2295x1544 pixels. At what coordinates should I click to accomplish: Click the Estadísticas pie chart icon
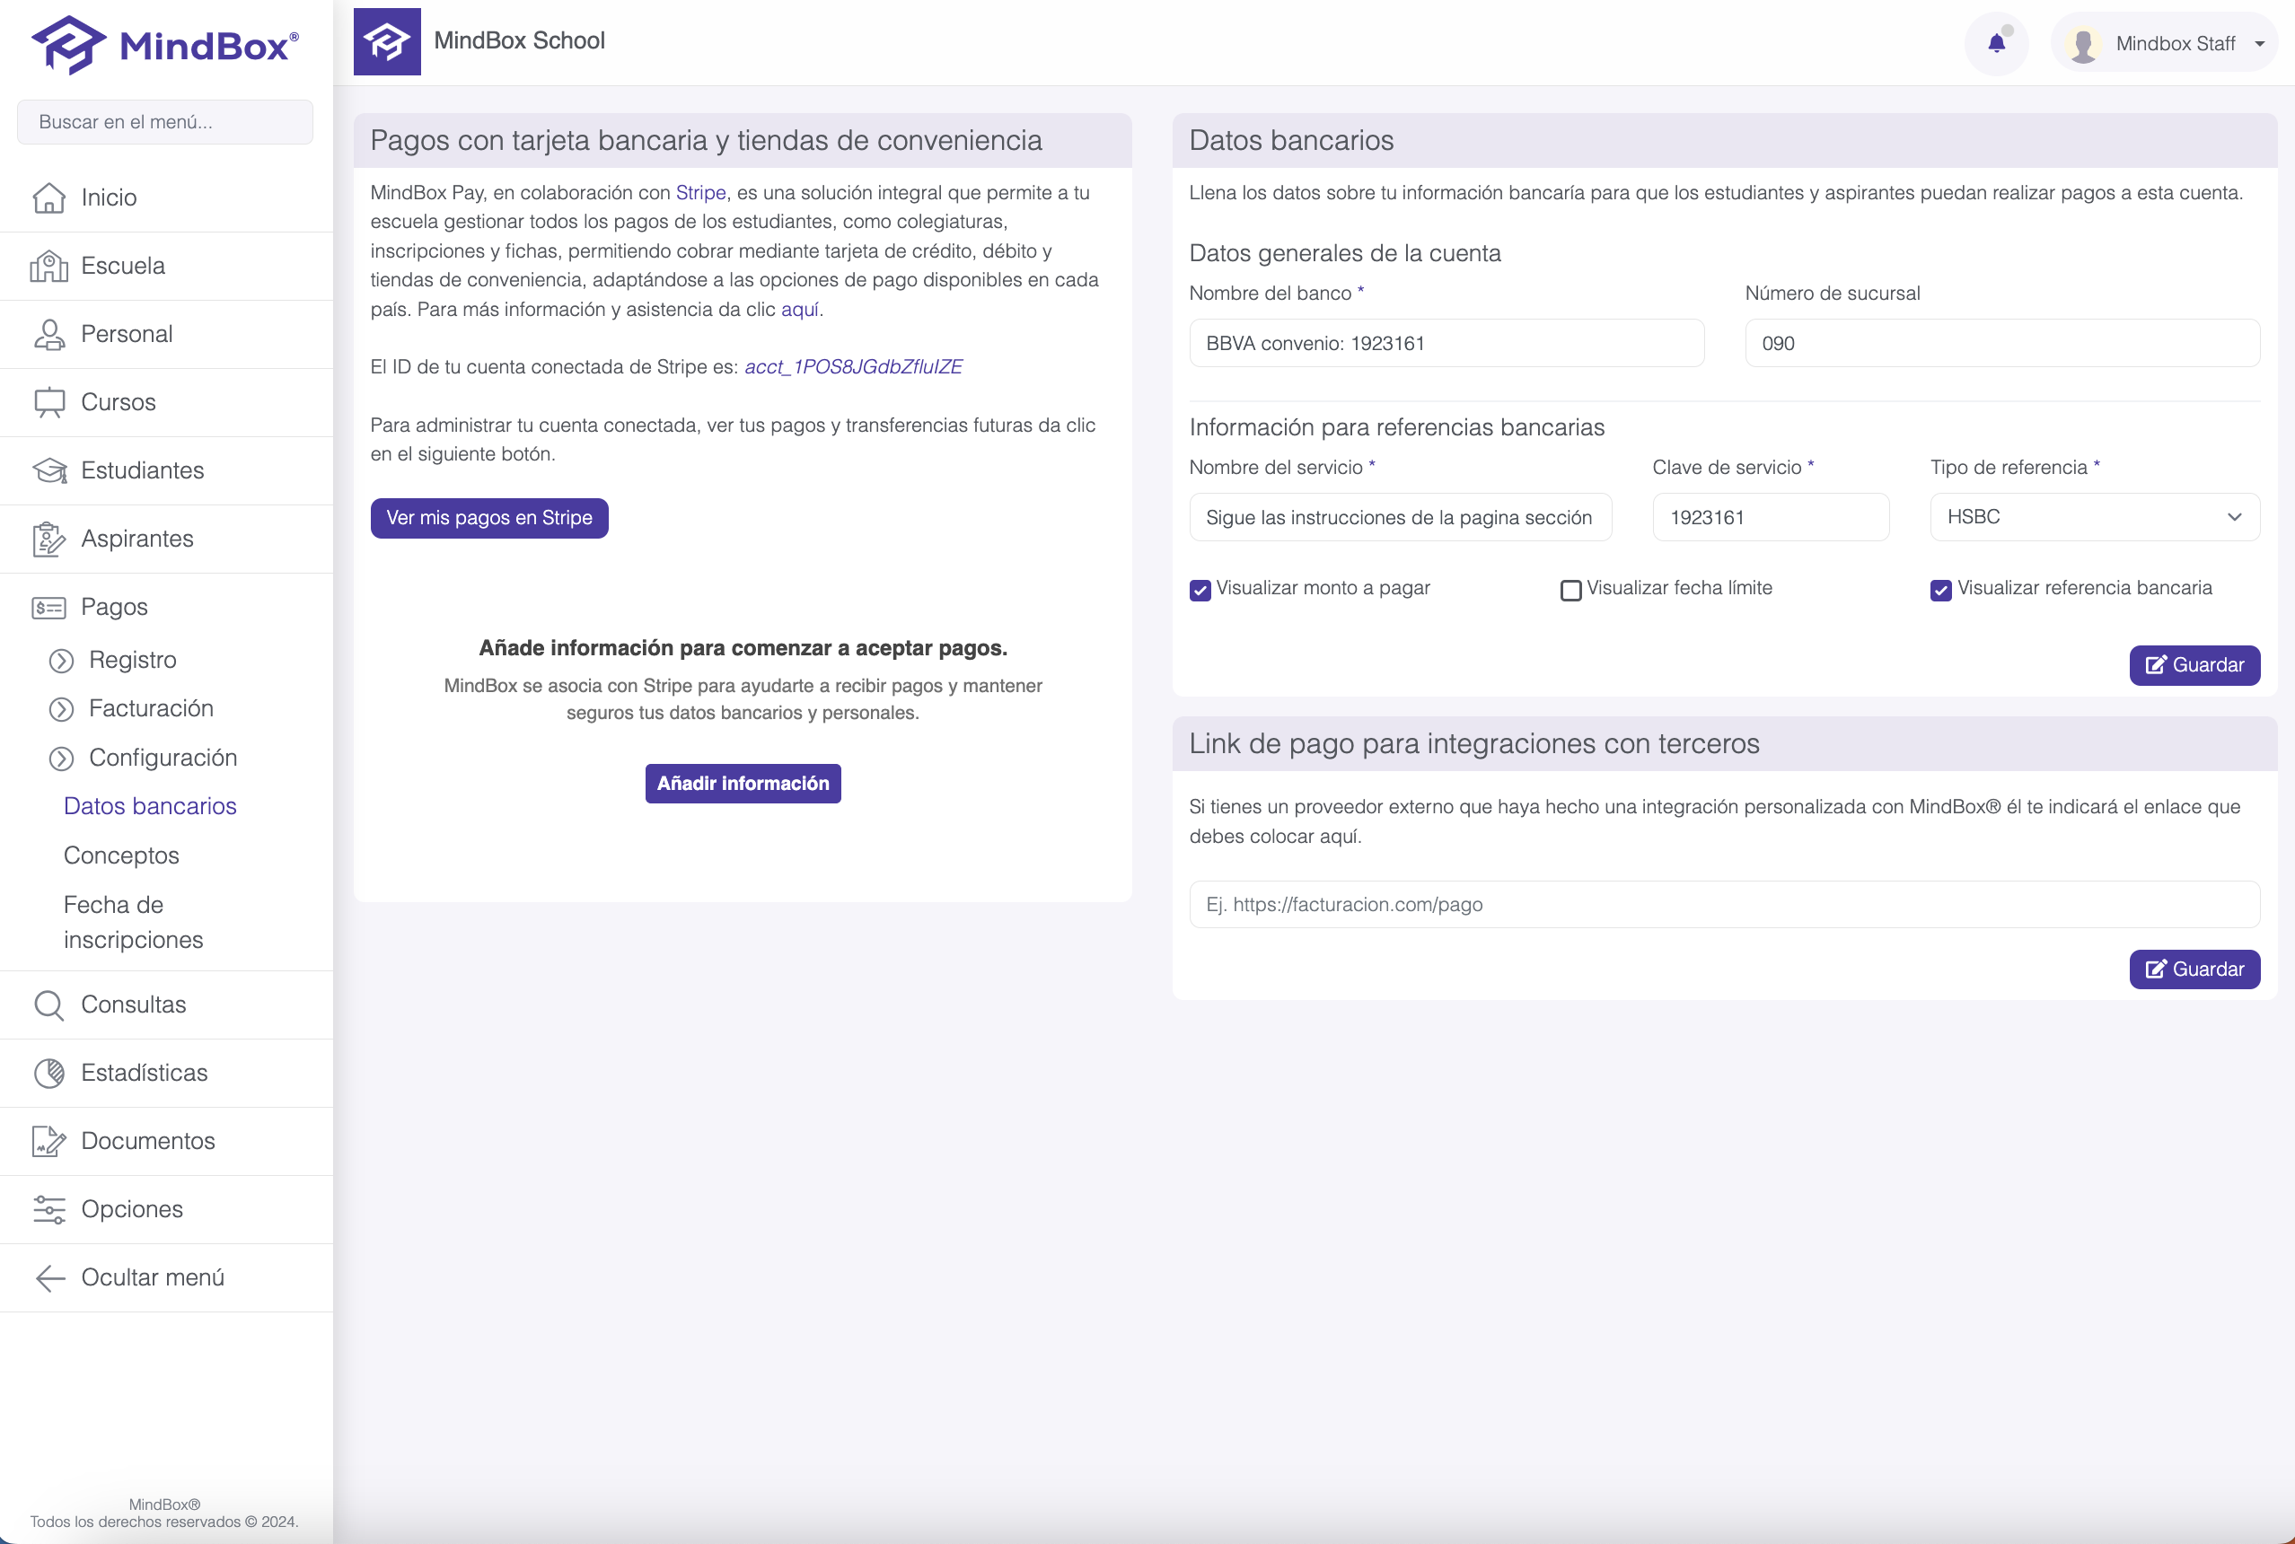tap(49, 1074)
